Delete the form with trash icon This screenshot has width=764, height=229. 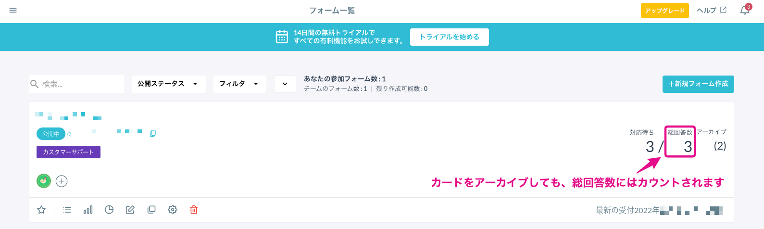coord(194,210)
